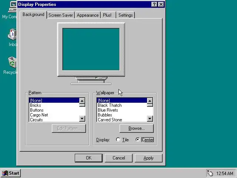Image resolution: width=237 pixels, height=178 pixels.
Task: Click the Pattern list scrollbar thumb
Action: coord(82,105)
